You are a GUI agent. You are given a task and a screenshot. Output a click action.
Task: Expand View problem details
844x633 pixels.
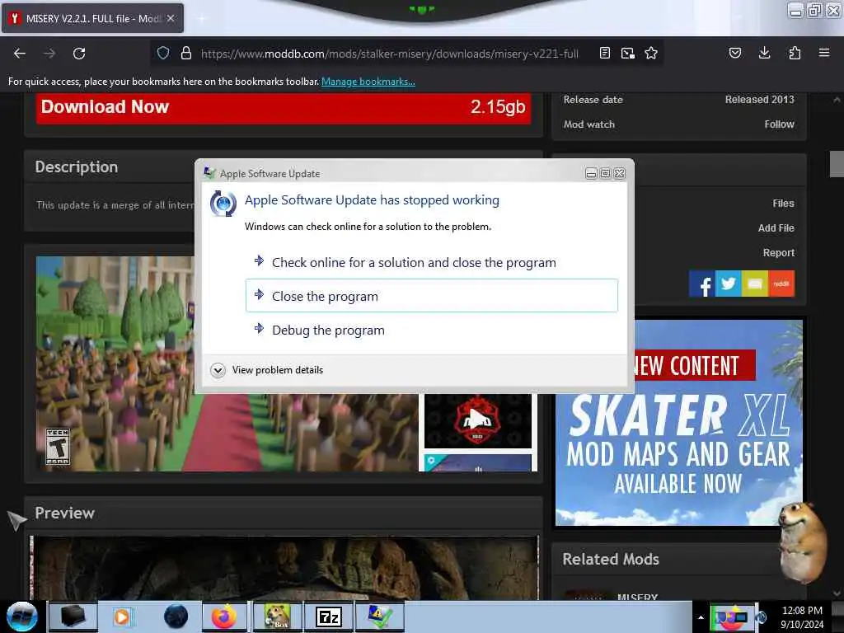267,370
